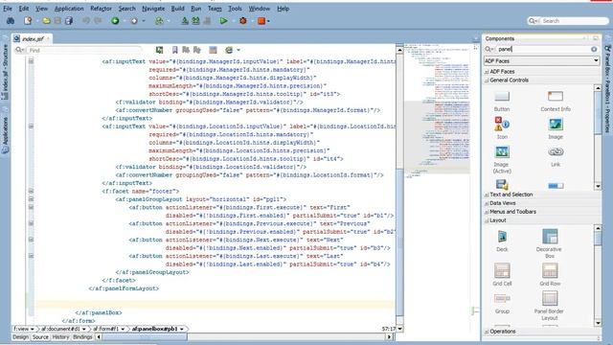Screen dimensions: 613x345
Task: Click the Components search field containing panel
Action: (541, 49)
